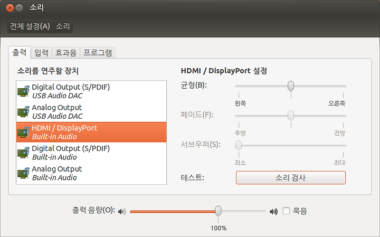Click the 왼쪽 balance label

(x=240, y=103)
